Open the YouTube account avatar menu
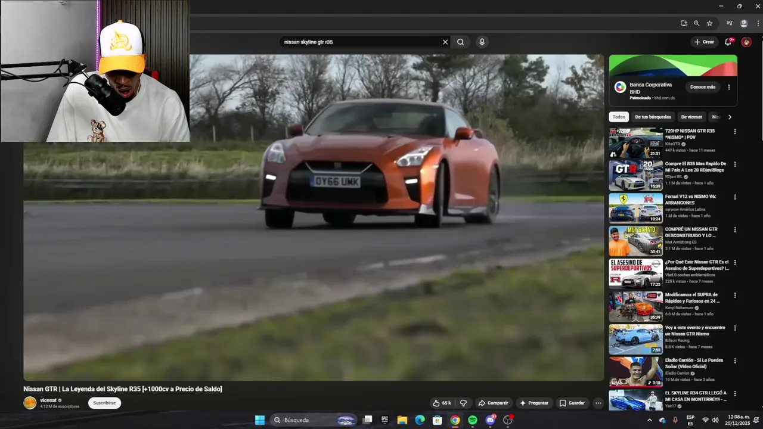The height and width of the screenshot is (429, 763). point(746,42)
